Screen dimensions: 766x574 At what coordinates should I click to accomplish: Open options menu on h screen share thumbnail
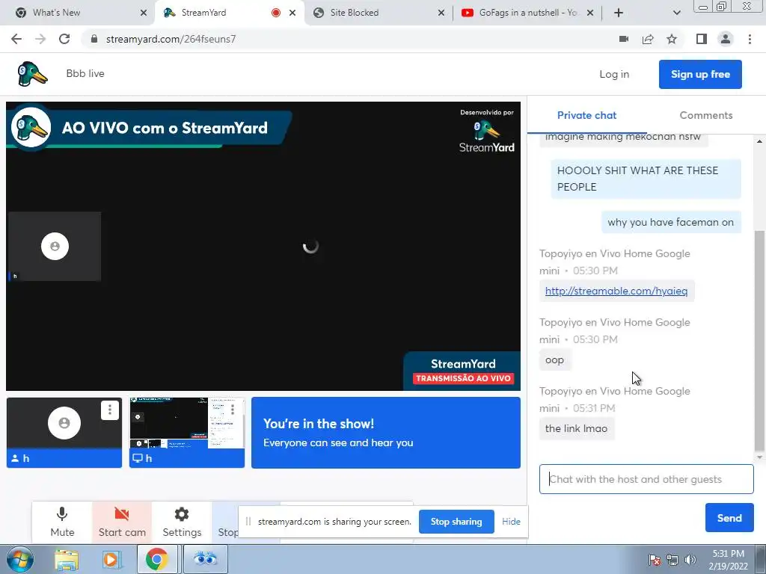coord(233,409)
